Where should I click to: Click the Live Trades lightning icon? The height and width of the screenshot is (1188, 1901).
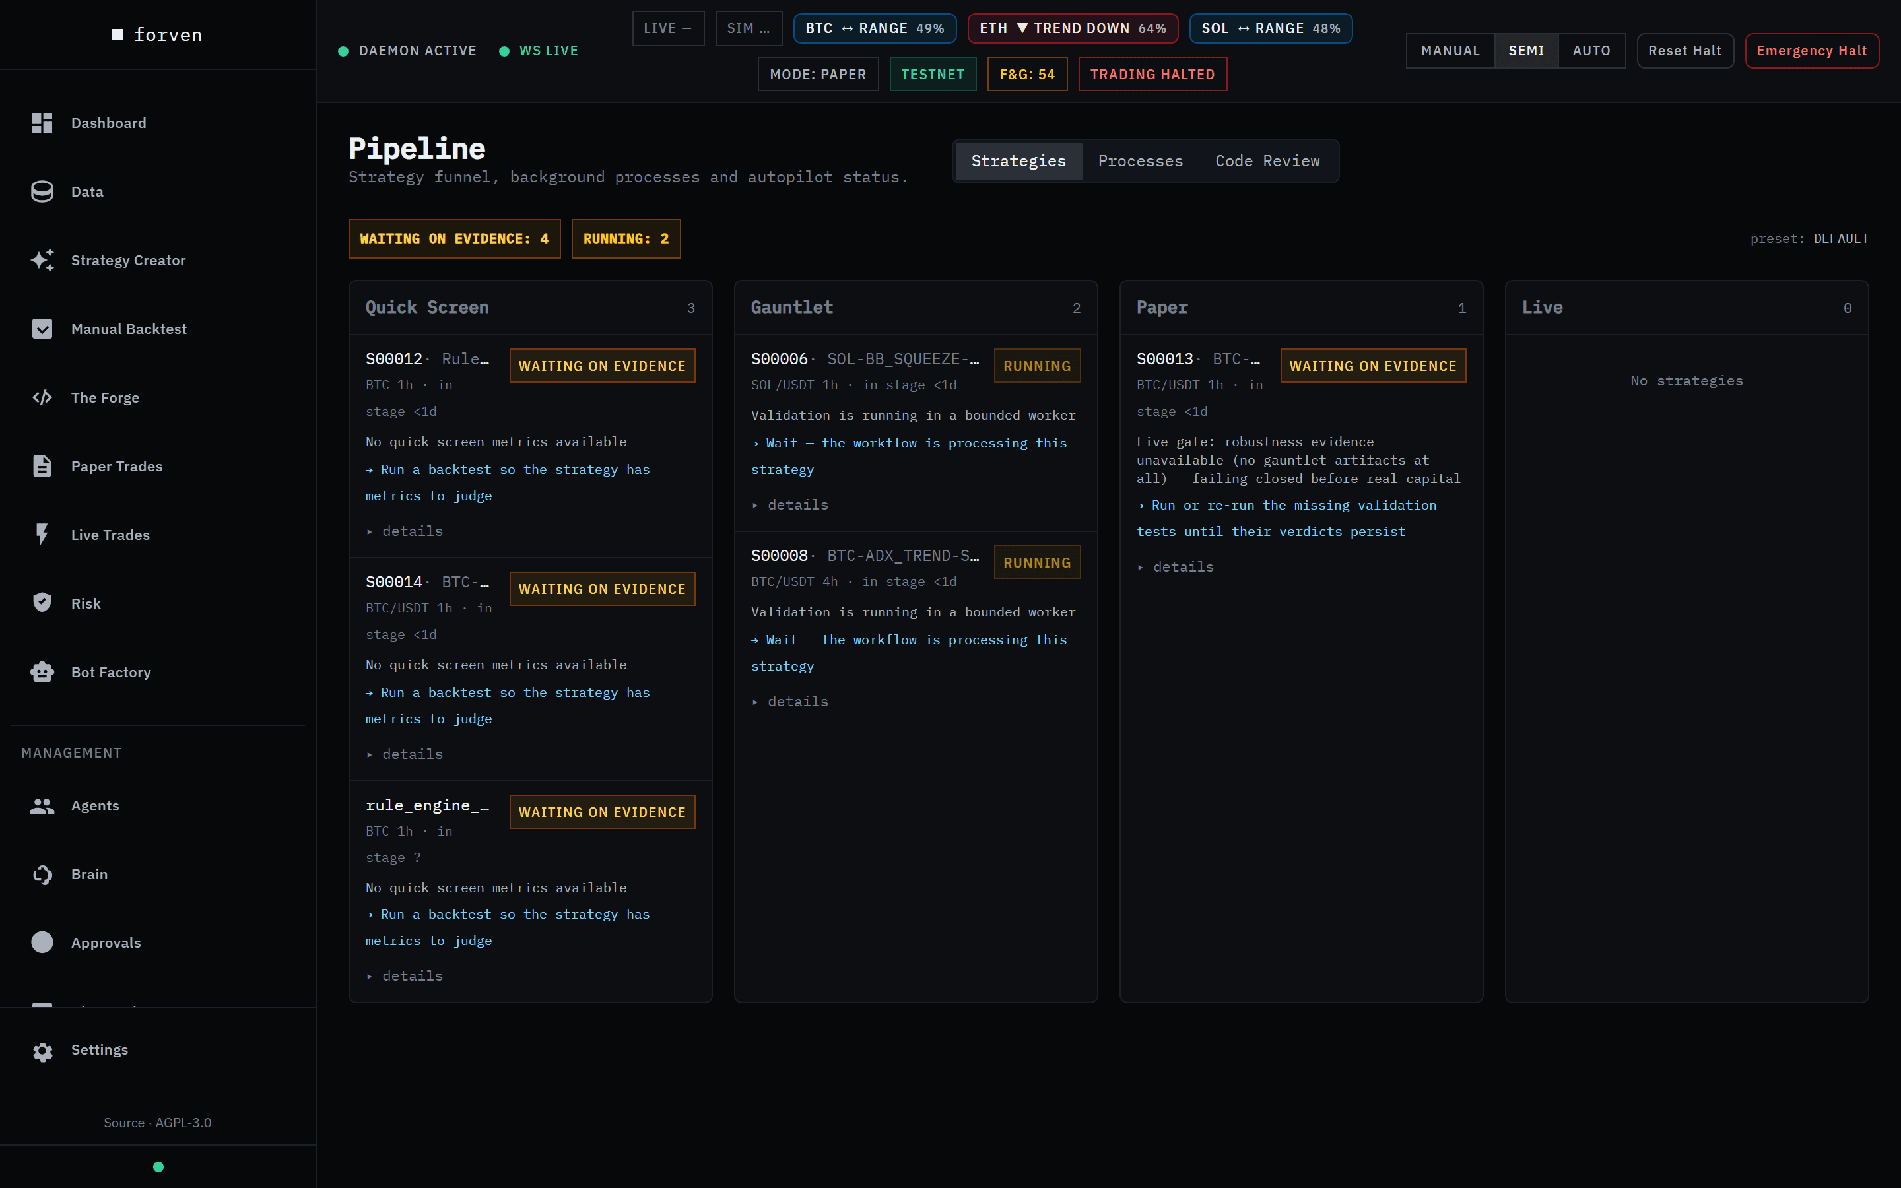(42, 535)
